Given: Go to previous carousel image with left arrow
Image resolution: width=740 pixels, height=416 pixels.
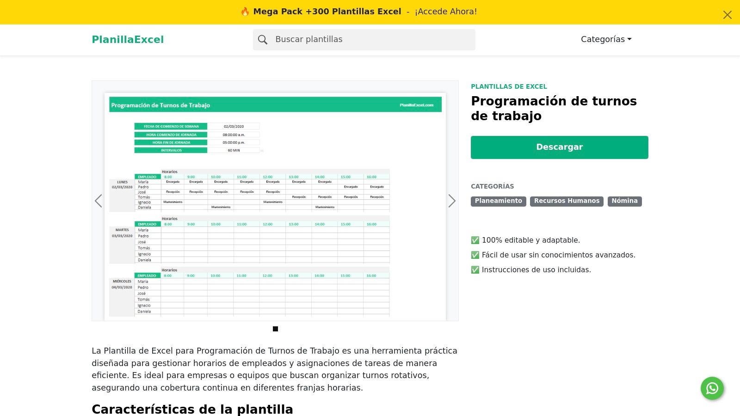Looking at the screenshot, I should [99, 201].
